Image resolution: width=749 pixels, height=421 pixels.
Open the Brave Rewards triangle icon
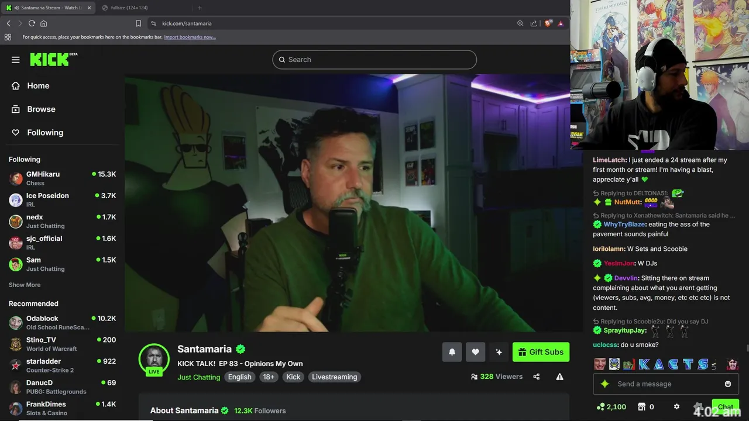(x=561, y=23)
